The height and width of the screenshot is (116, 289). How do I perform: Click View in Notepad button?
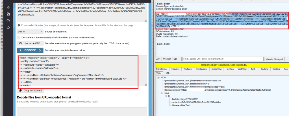pyautogui.click(x=274, y=59)
